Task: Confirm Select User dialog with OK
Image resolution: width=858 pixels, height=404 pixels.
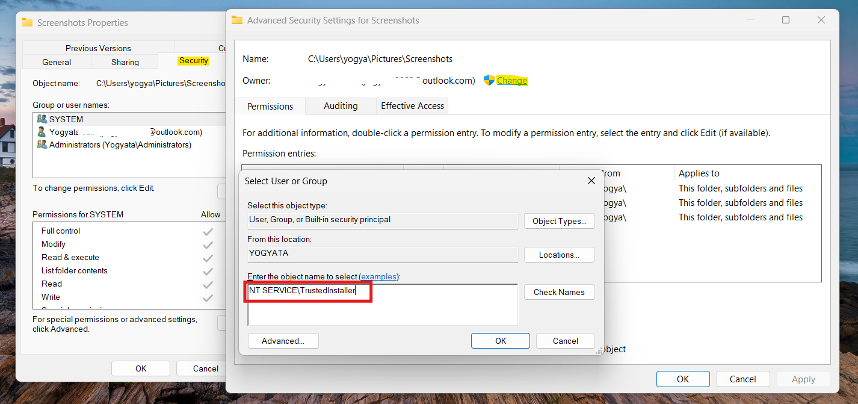Action: pos(500,341)
